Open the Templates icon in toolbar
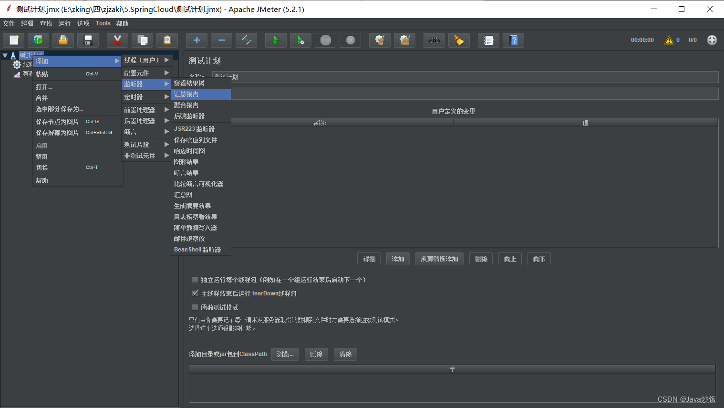The height and width of the screenshot is (408, 724). point(38,41)
